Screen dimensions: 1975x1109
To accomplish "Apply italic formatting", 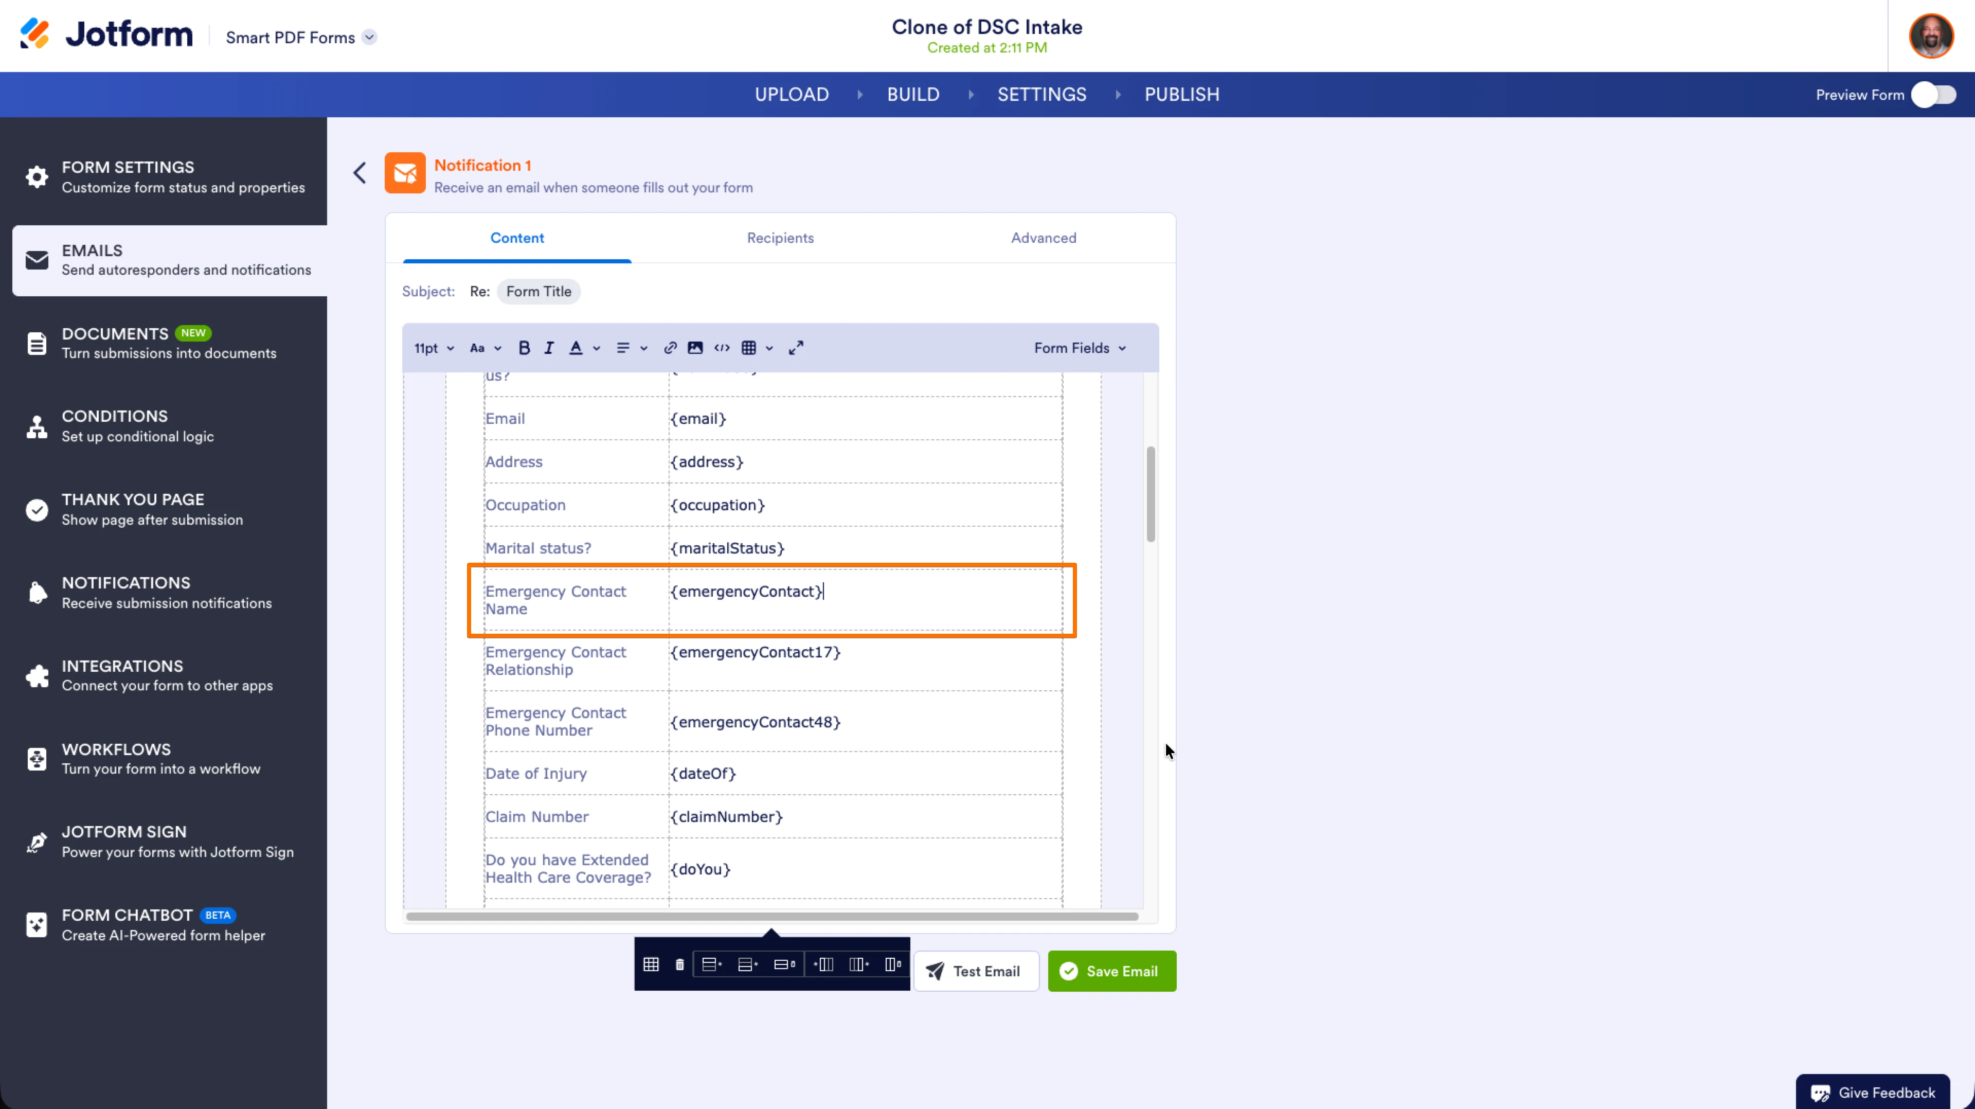I will (549, 347).
